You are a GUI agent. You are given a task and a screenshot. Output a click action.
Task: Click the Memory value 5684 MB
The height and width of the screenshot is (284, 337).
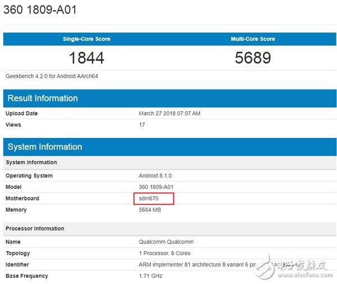click(x=153, y=209)
